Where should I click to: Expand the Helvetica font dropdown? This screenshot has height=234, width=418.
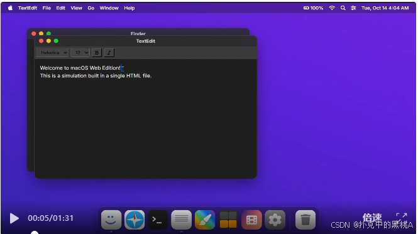click(53, 53)
